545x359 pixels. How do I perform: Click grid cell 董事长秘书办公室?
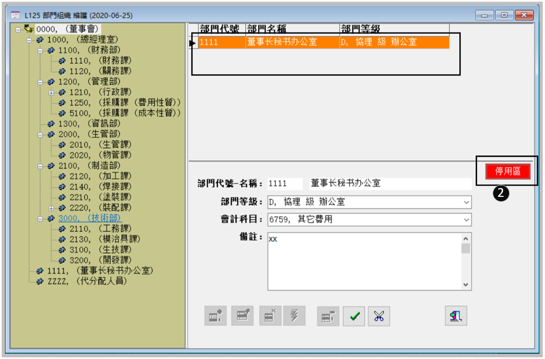(x=292, y=42)
